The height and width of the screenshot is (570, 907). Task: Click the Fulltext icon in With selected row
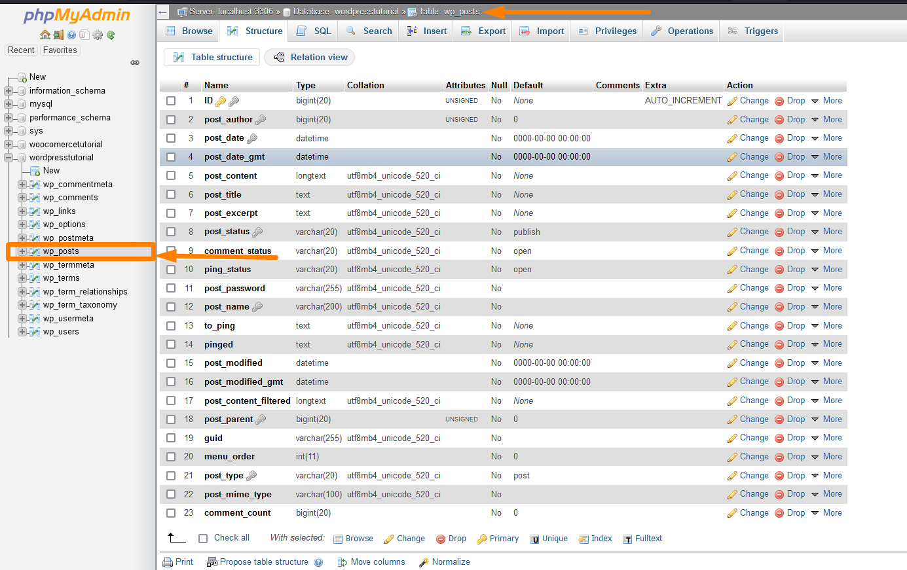point(628,539)
